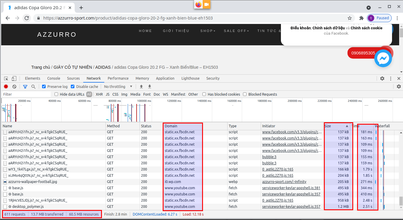403x220 pixels.
Task: Click the orange video camera icon
Action: [207, 4]
